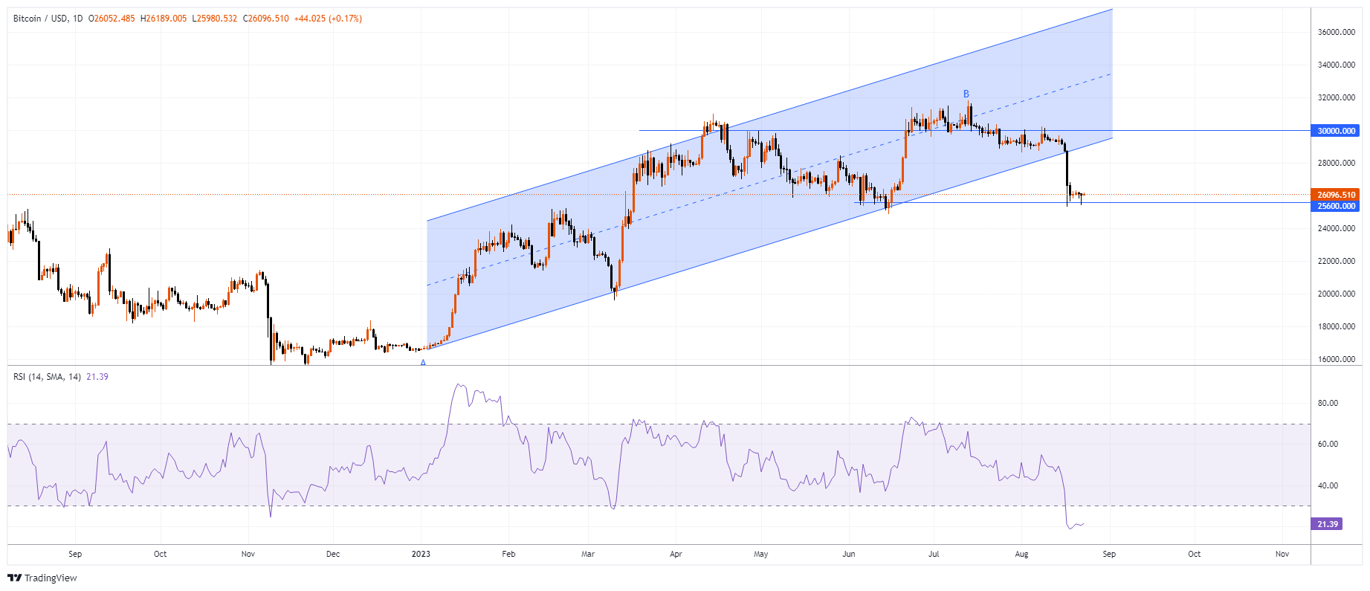1370x591 pixels.
Task: Click the 22000.000 price axis label
Action: [x=1337, y=261]
